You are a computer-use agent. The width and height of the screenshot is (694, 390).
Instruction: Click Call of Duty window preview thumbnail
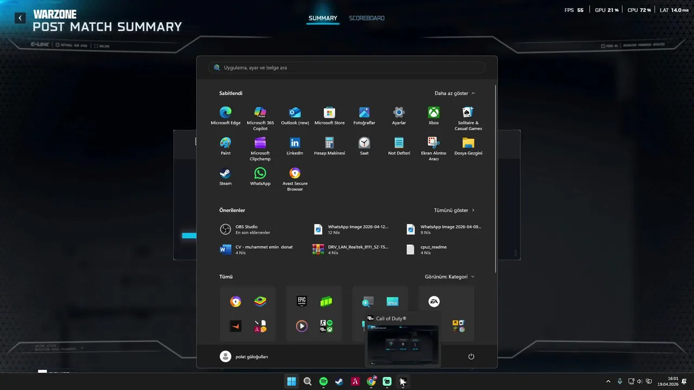point(403,344)
